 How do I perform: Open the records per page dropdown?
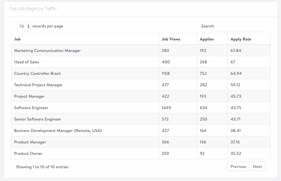pos(24,26)
